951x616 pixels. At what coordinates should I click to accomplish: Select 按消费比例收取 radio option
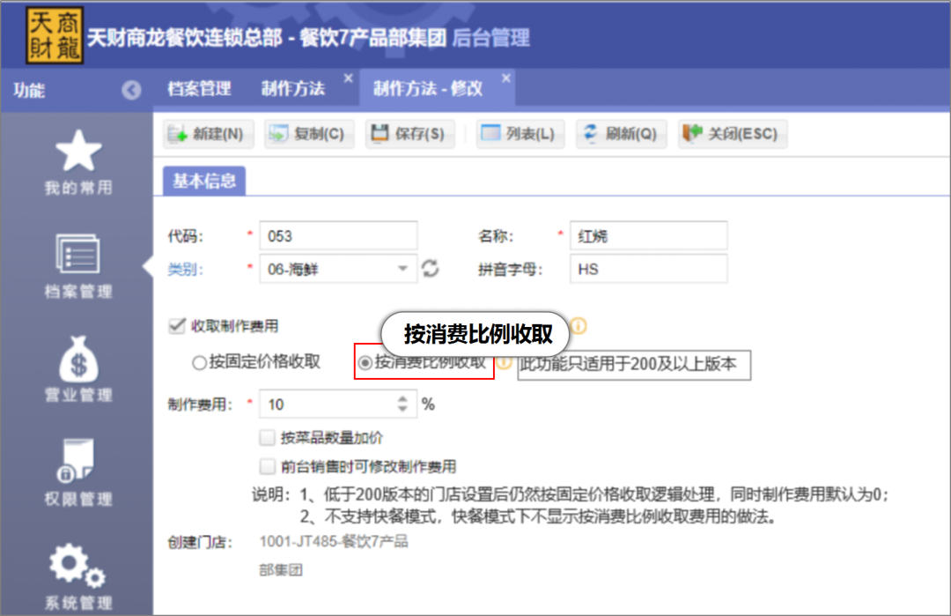point(365,363)
